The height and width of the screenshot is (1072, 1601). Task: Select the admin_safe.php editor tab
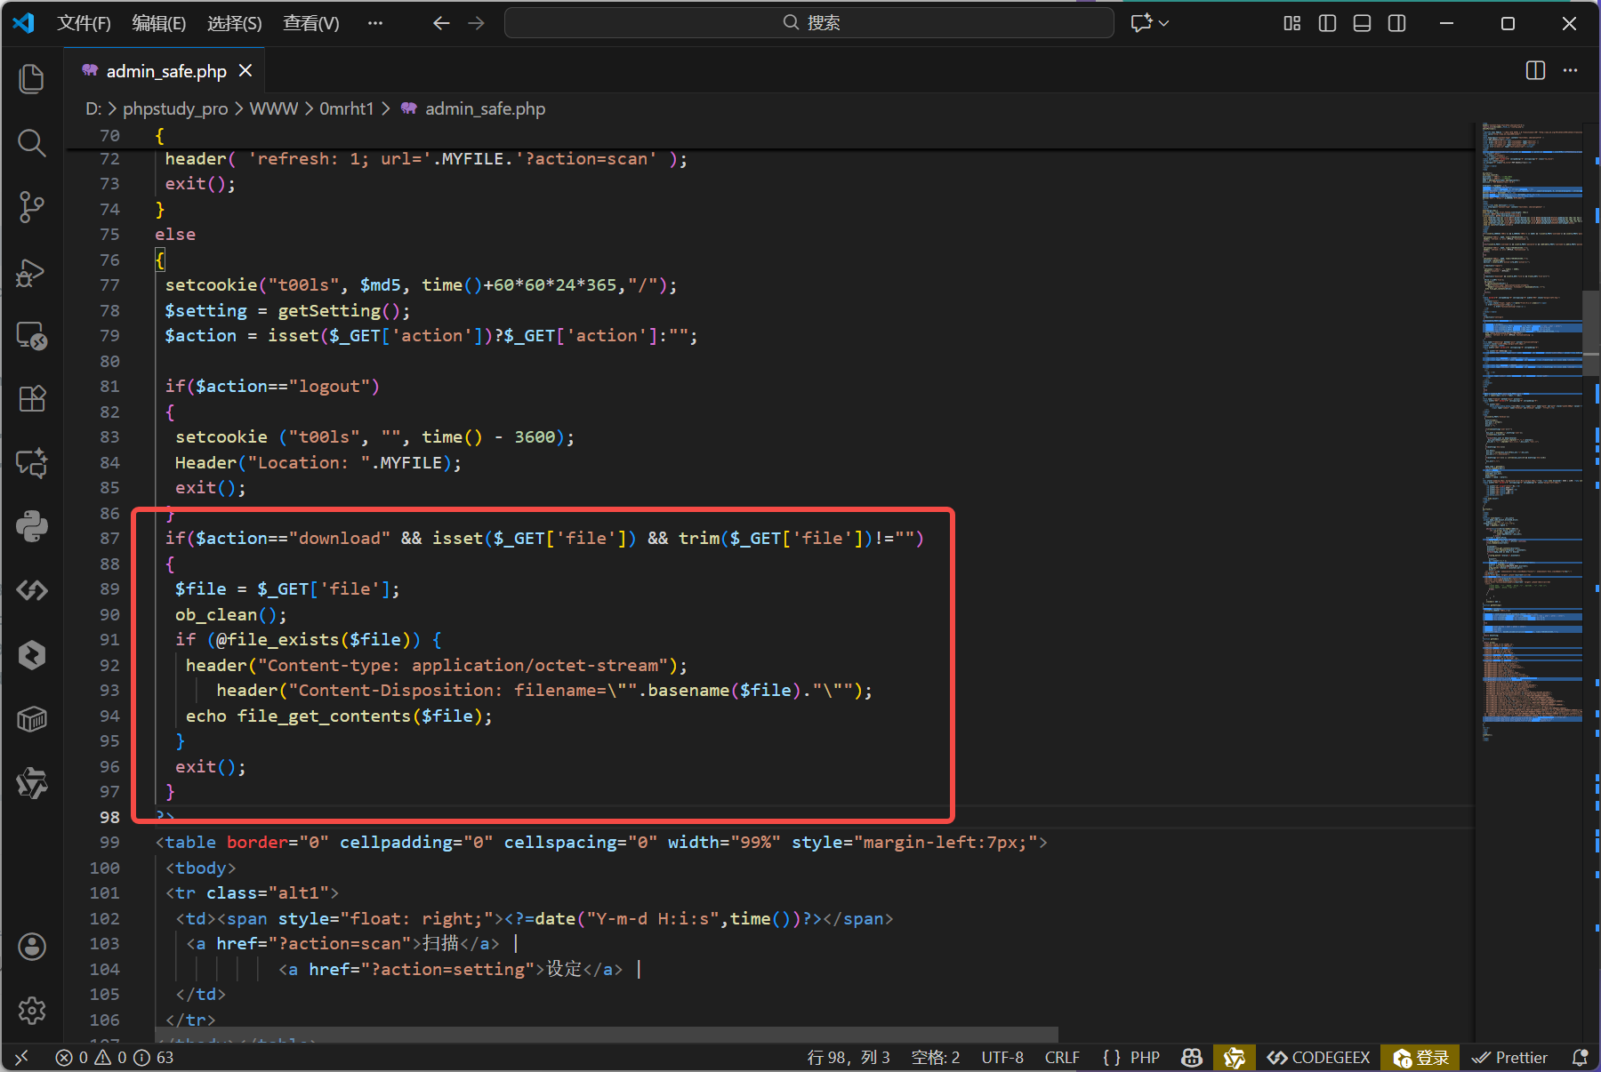[x=165, y=71]
